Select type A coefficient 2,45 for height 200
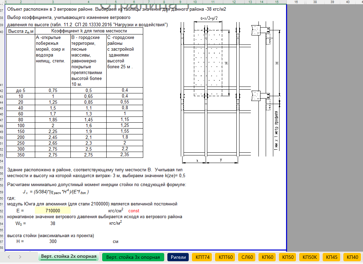The width and height of the screenshot is (363, 264). [53, 137]
